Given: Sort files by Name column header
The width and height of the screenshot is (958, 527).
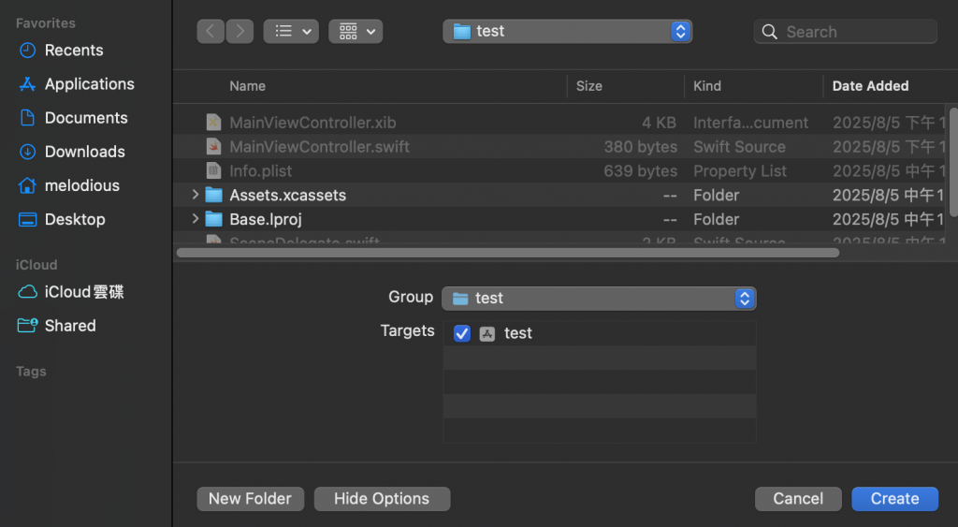Looking at the screenshot, I should point(248,86).
